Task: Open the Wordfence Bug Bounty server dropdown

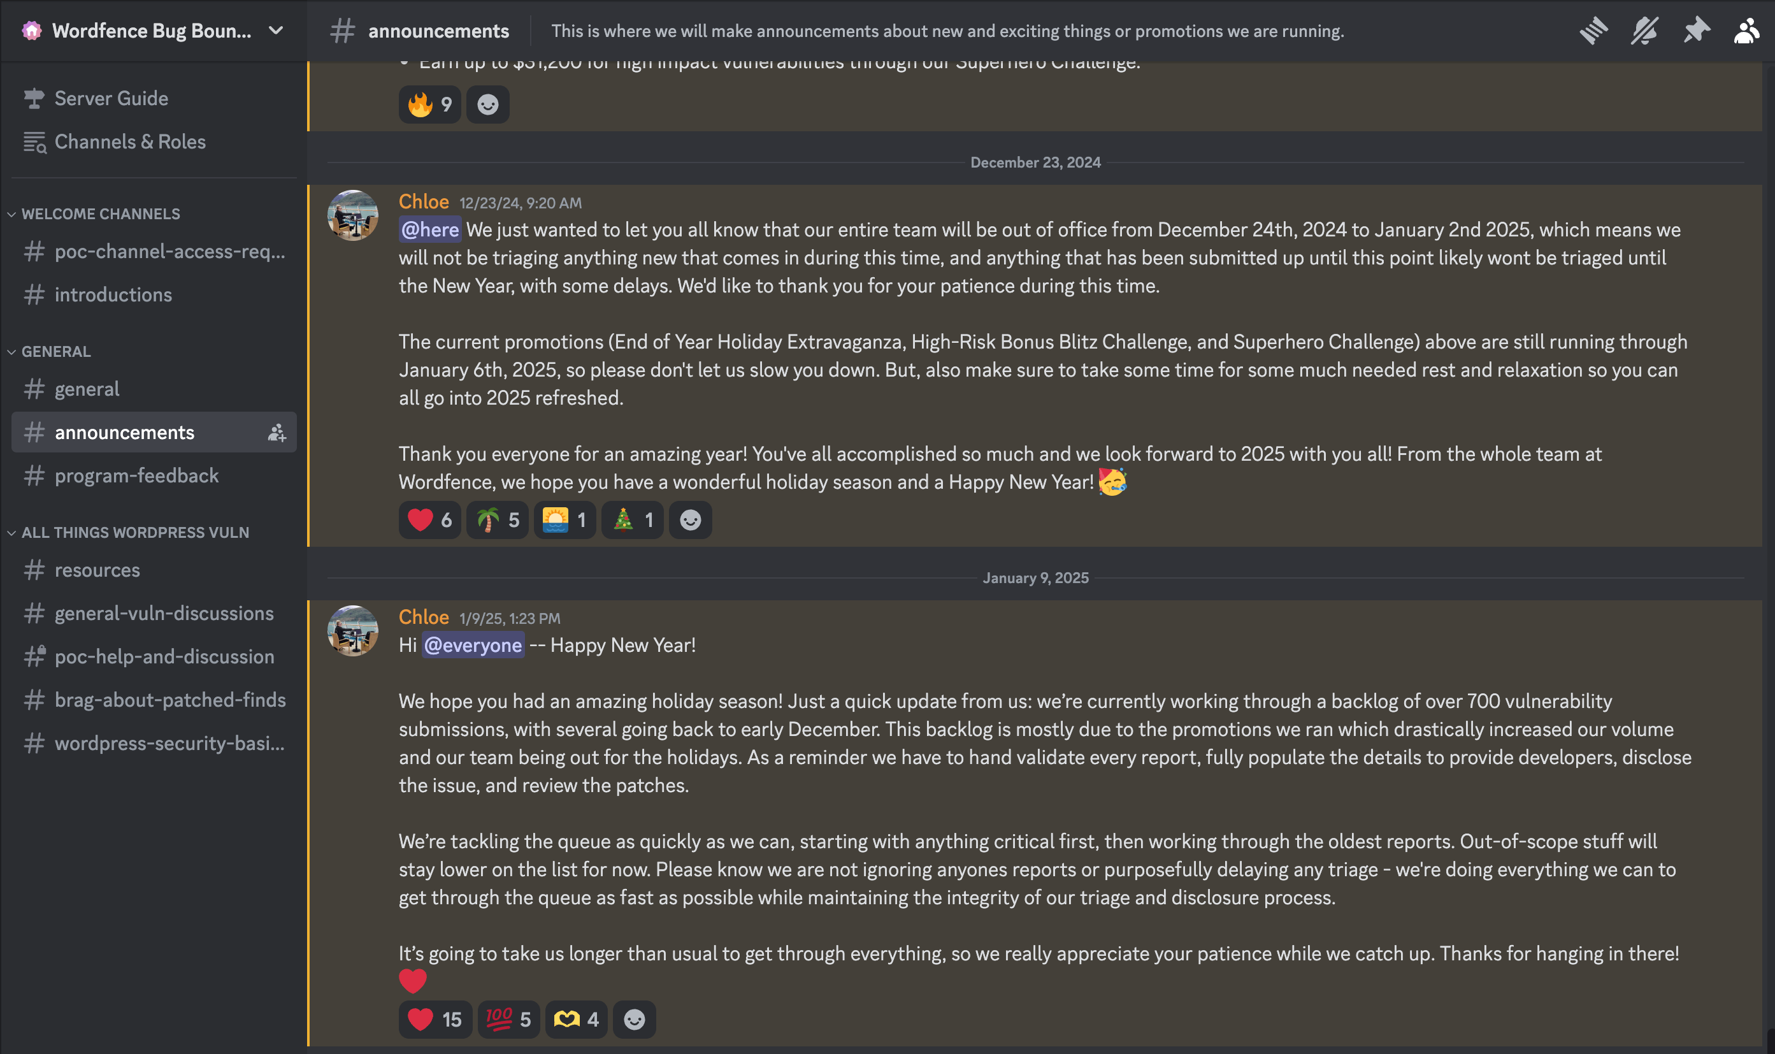Action: click(x=275, y=31)
